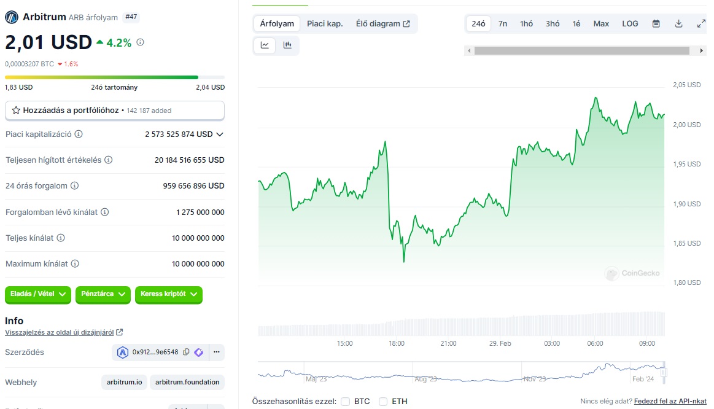Open the Keress kriptót dropdown
Image resolution: width=714 pixels, height=409 pixels.
pos(168,294)
